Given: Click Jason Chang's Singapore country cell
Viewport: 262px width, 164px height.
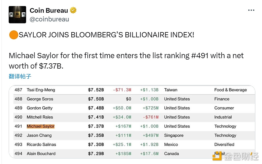Looking at the screenshot, I should (174, 135).
